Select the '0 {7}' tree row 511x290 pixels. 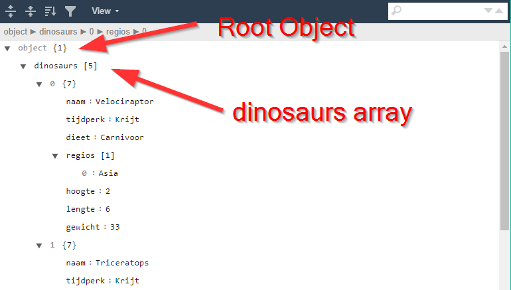tap(63, 84)
